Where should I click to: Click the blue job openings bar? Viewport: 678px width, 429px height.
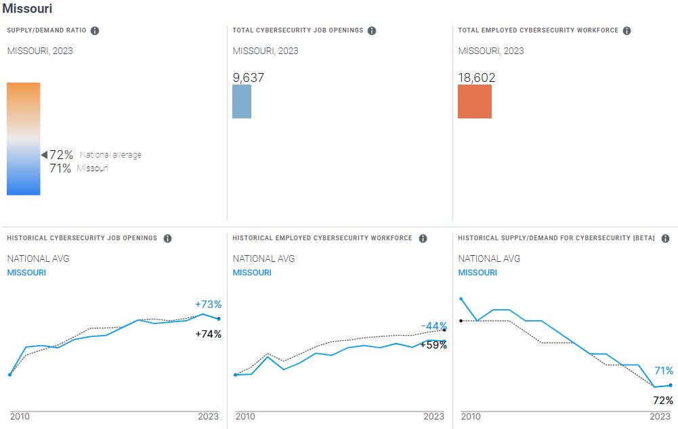tap(242, 101)
